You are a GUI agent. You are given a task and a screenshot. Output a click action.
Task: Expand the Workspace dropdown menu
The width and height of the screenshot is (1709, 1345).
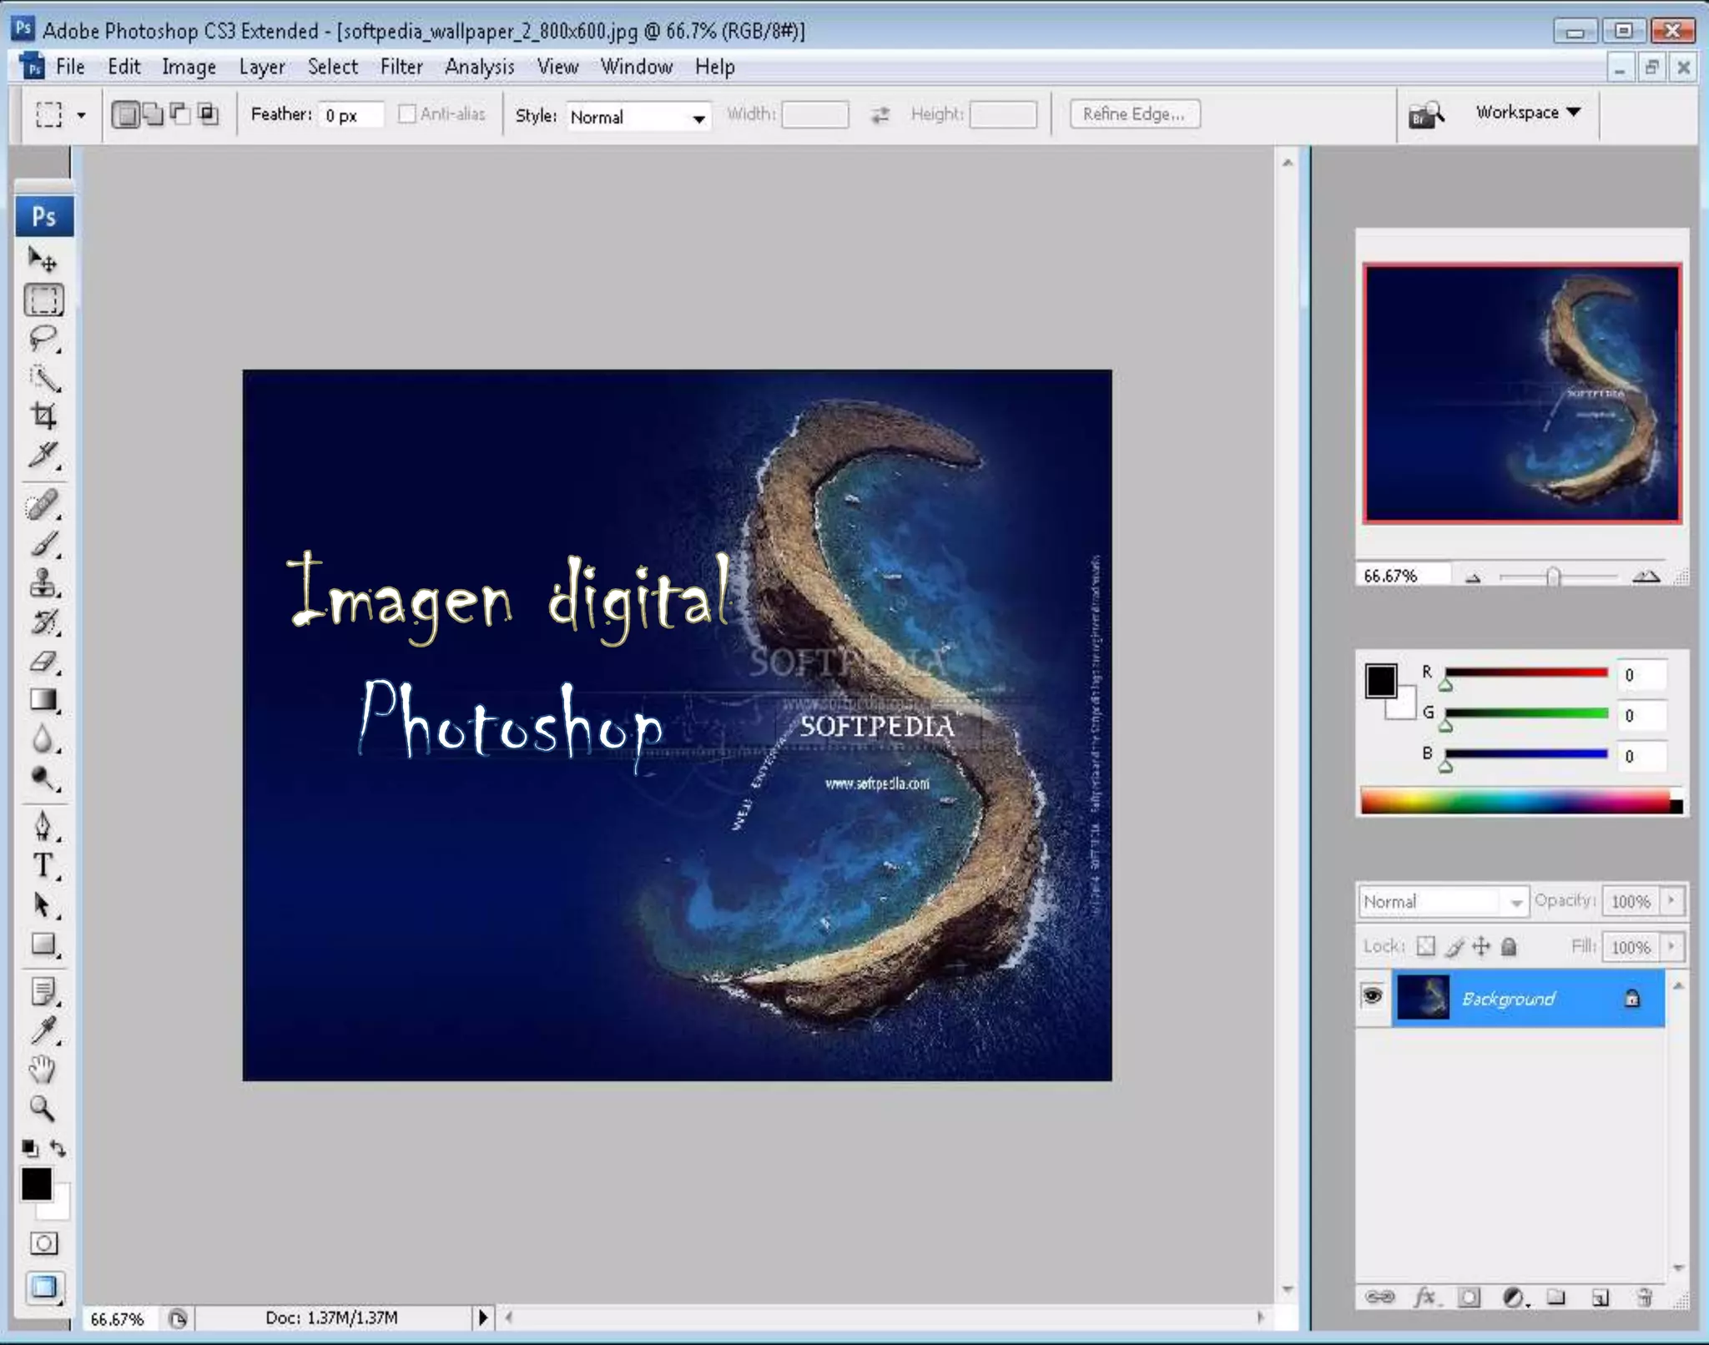coord(1527,113)
